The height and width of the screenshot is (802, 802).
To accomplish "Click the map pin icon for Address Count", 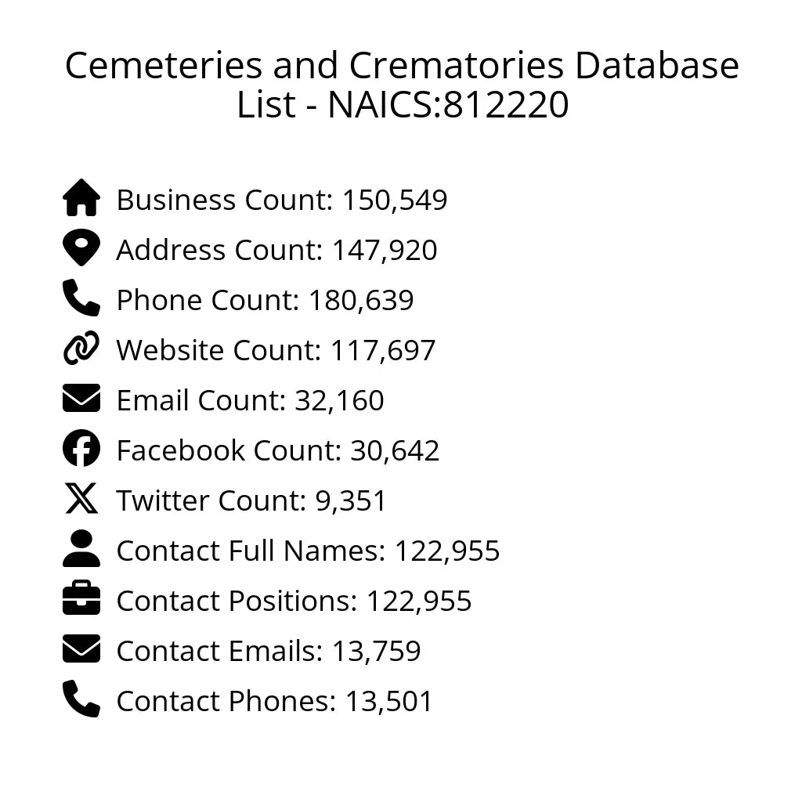I will (81, 248).
